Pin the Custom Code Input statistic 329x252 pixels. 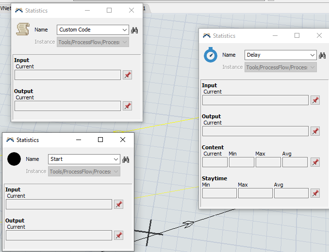[127, 75]
